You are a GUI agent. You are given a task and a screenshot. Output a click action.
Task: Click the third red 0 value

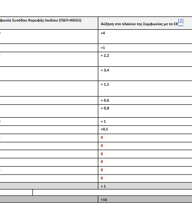[x=102, y=154]
